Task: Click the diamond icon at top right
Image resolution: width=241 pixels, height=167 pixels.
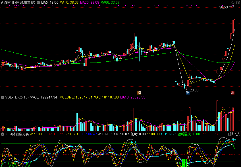Action: 233,2
